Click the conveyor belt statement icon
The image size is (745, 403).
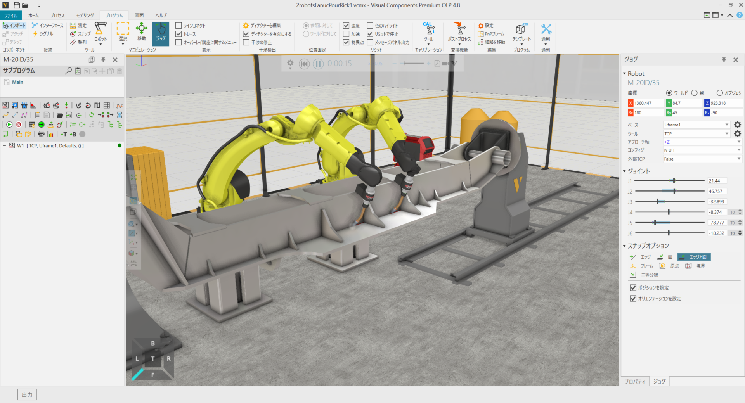(51, 125)
